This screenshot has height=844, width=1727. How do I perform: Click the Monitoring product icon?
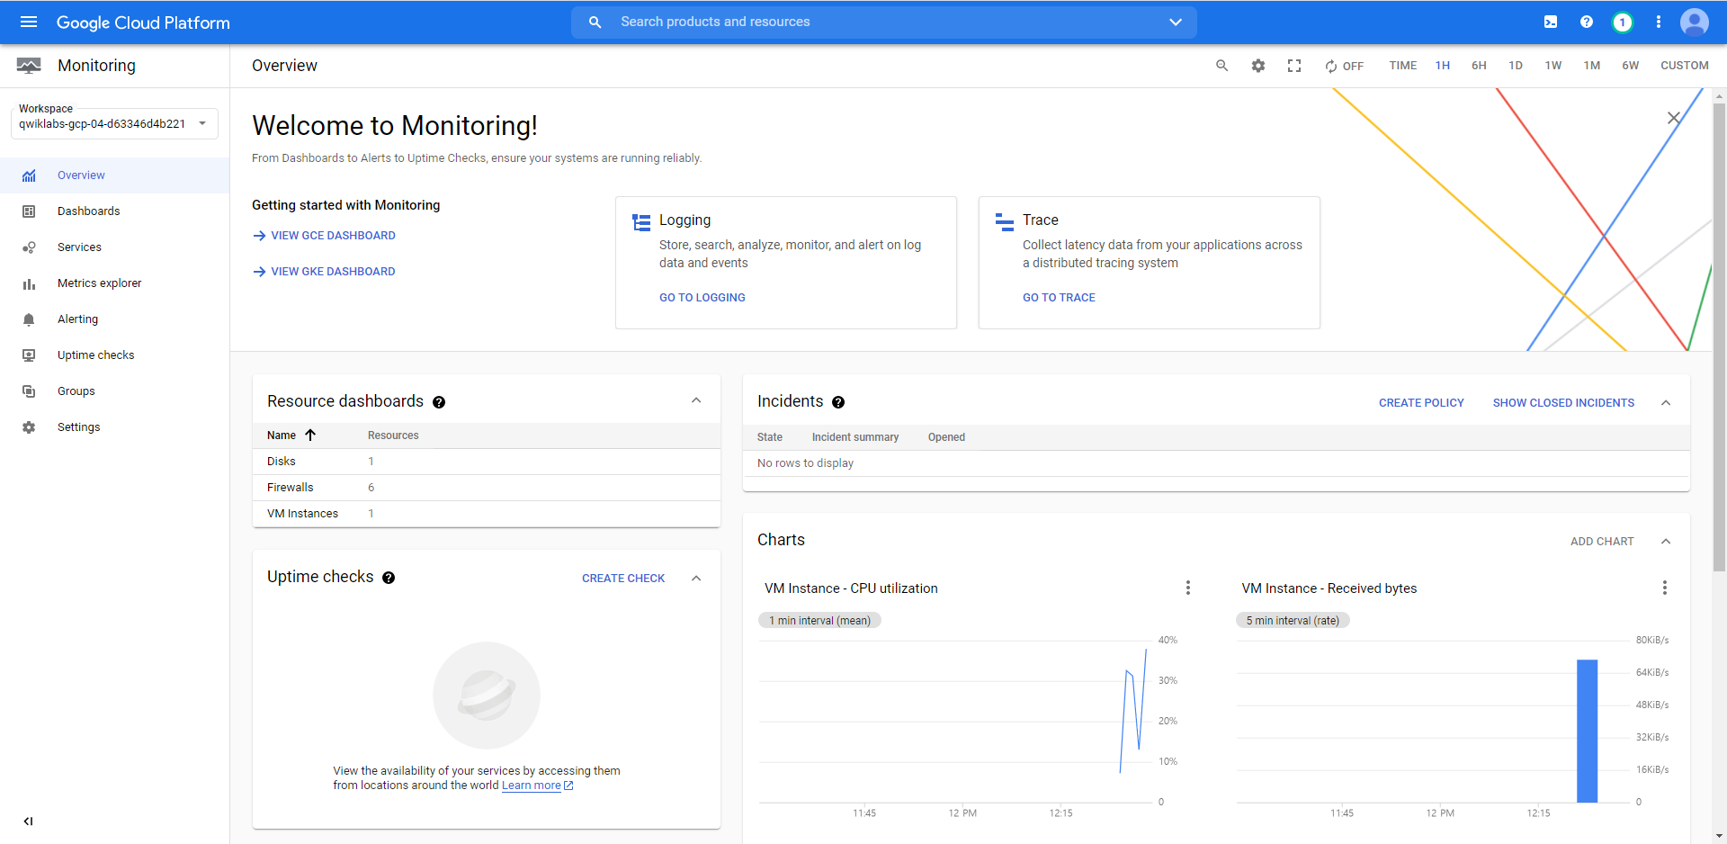(29, 66)
